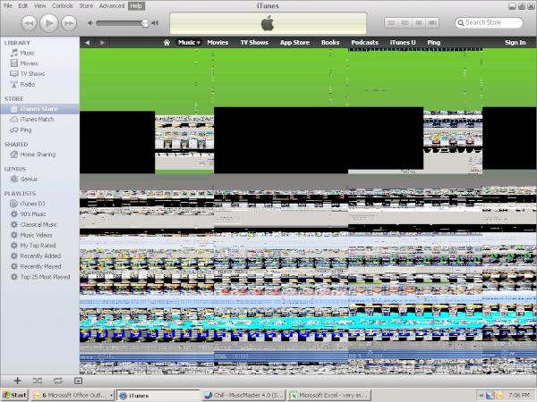The height and width of the screenshot is (402, 537).
Task: Click the Play button
Action: (49, 23)
